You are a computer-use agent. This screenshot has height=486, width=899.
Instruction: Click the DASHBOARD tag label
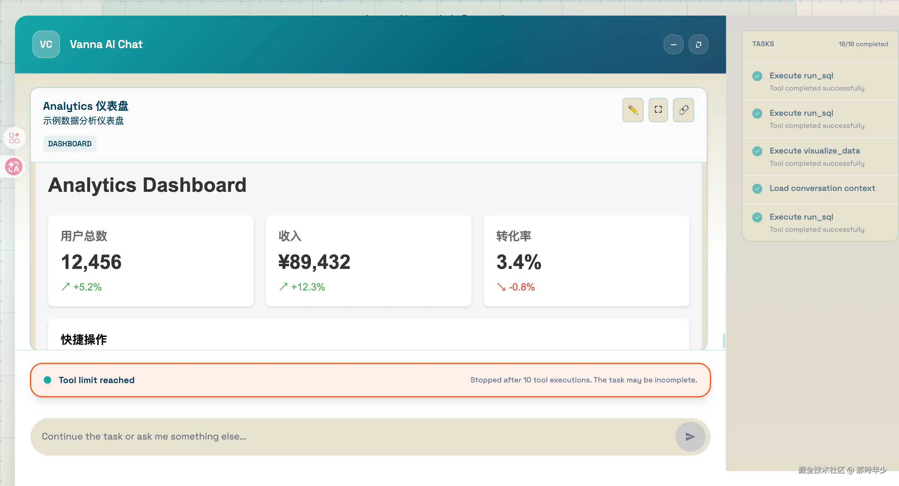[x=70, y=143]
